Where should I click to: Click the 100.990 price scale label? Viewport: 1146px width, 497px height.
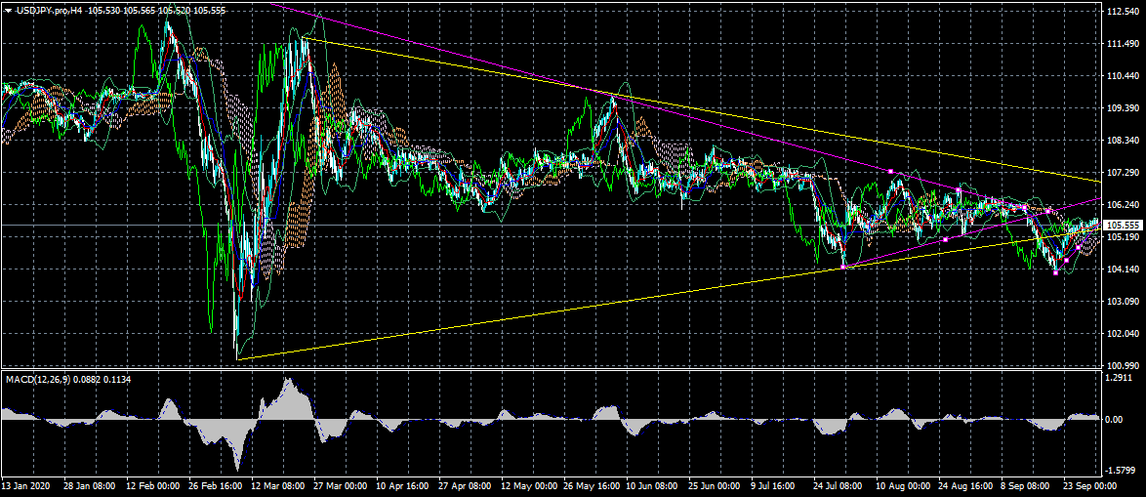(1121, 365)
